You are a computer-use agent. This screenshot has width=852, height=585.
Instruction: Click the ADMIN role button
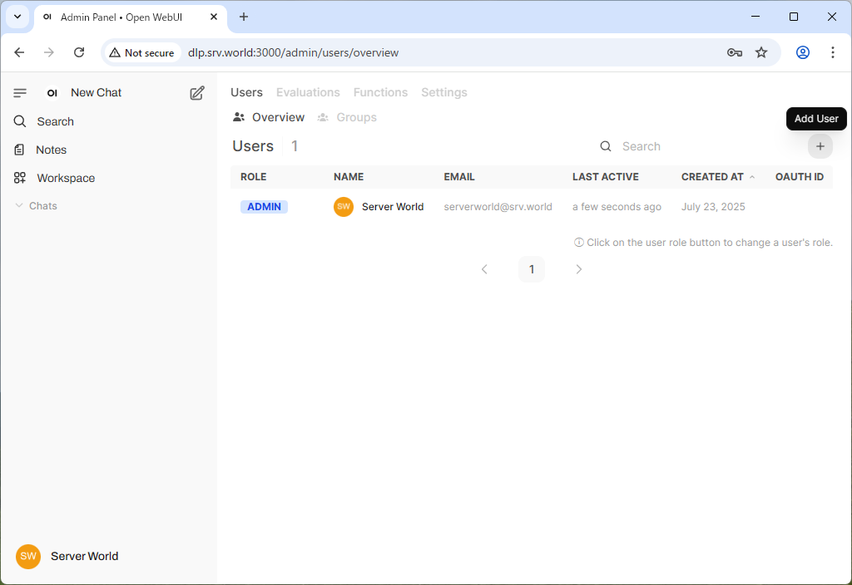tap(264, 206)
